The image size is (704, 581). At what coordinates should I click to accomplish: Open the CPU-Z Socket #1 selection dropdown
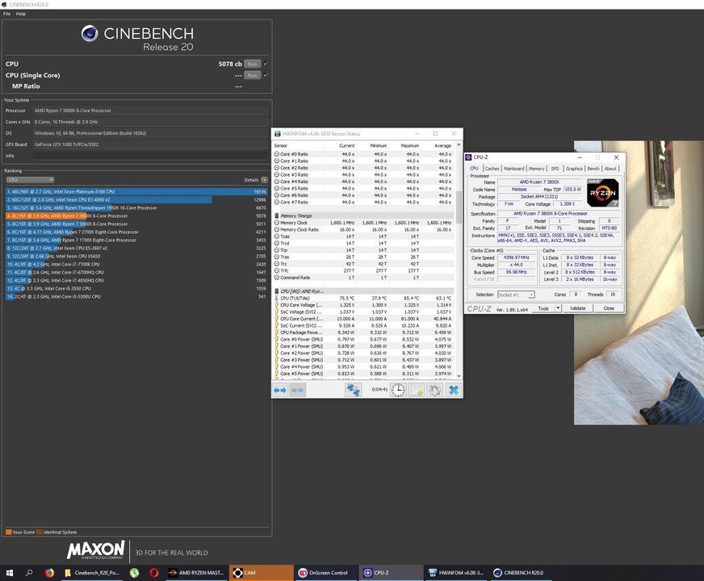[x=516, y=295]
